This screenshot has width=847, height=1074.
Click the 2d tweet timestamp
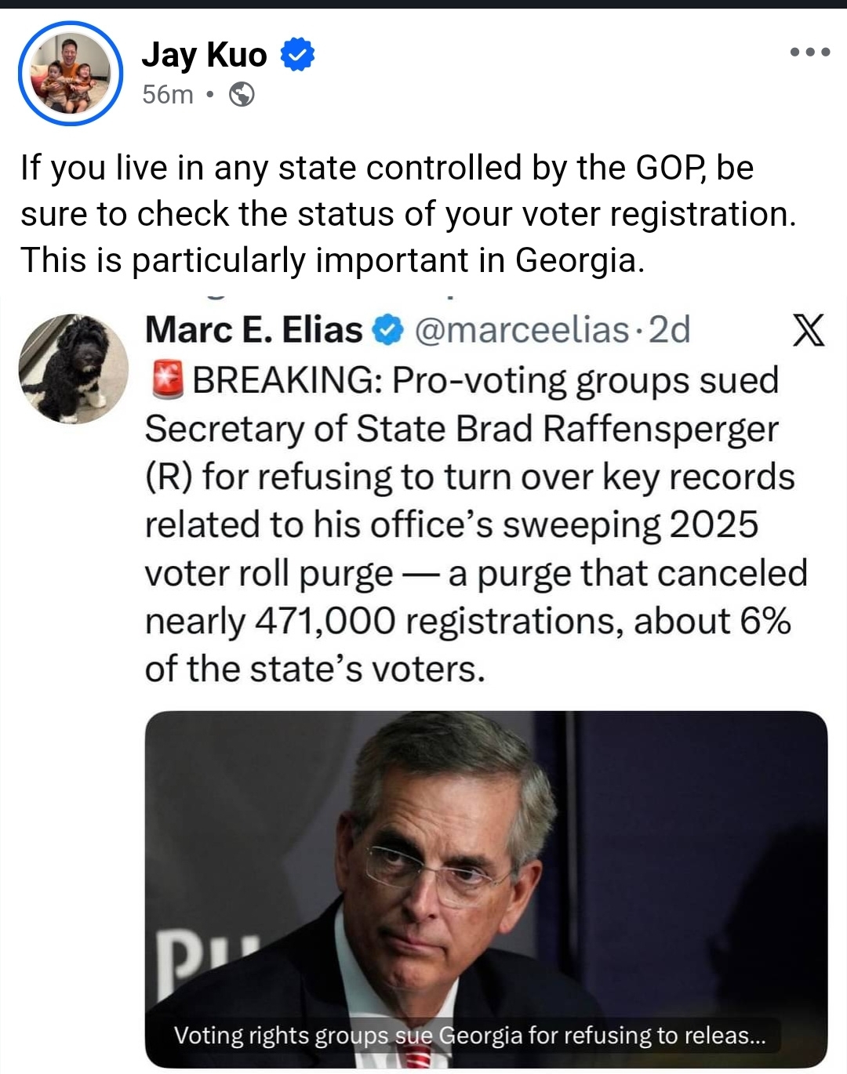[670, 330]
